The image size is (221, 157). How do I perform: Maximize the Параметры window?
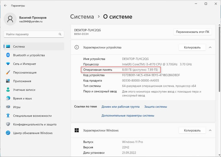[206, 4]
